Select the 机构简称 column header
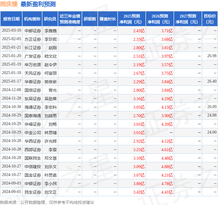 pyautogui.click(x=32, y=19)
